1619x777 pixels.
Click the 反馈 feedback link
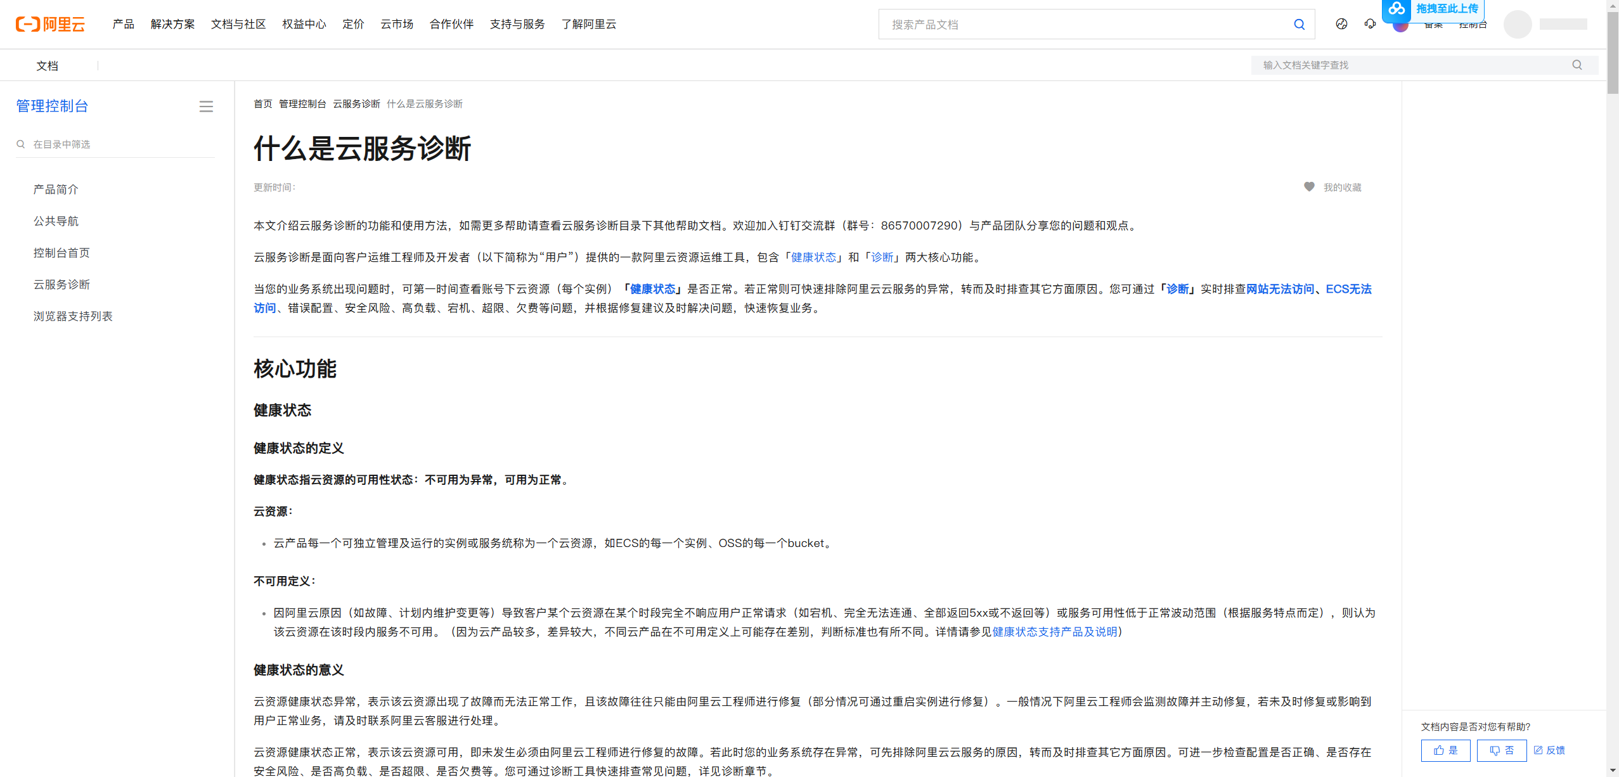[x=1549, y=750]
